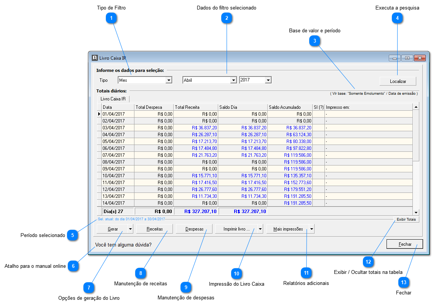Maximize the Livro Caixa IR window
433x307 pixels.
(x=407, y=58)
